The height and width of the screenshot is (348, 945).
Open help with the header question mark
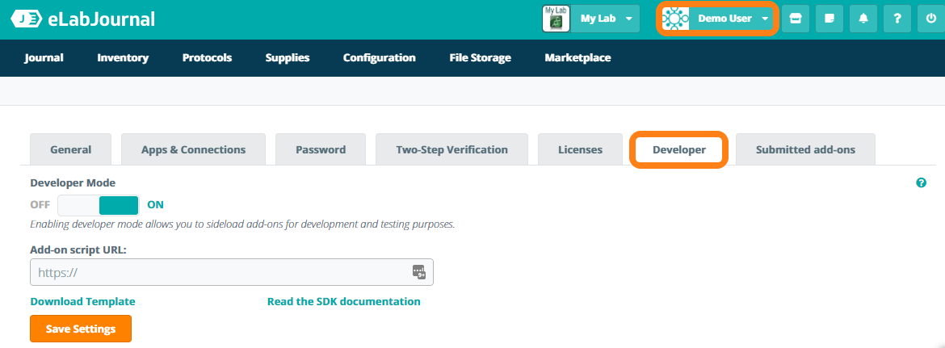tap(897, 19)
